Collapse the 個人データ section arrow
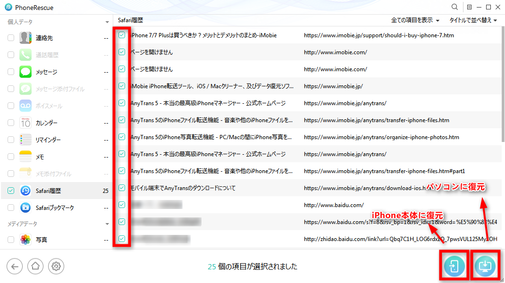 pos(107,22)
